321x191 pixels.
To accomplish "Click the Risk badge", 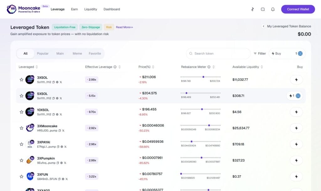I will [x=109, y=27].
